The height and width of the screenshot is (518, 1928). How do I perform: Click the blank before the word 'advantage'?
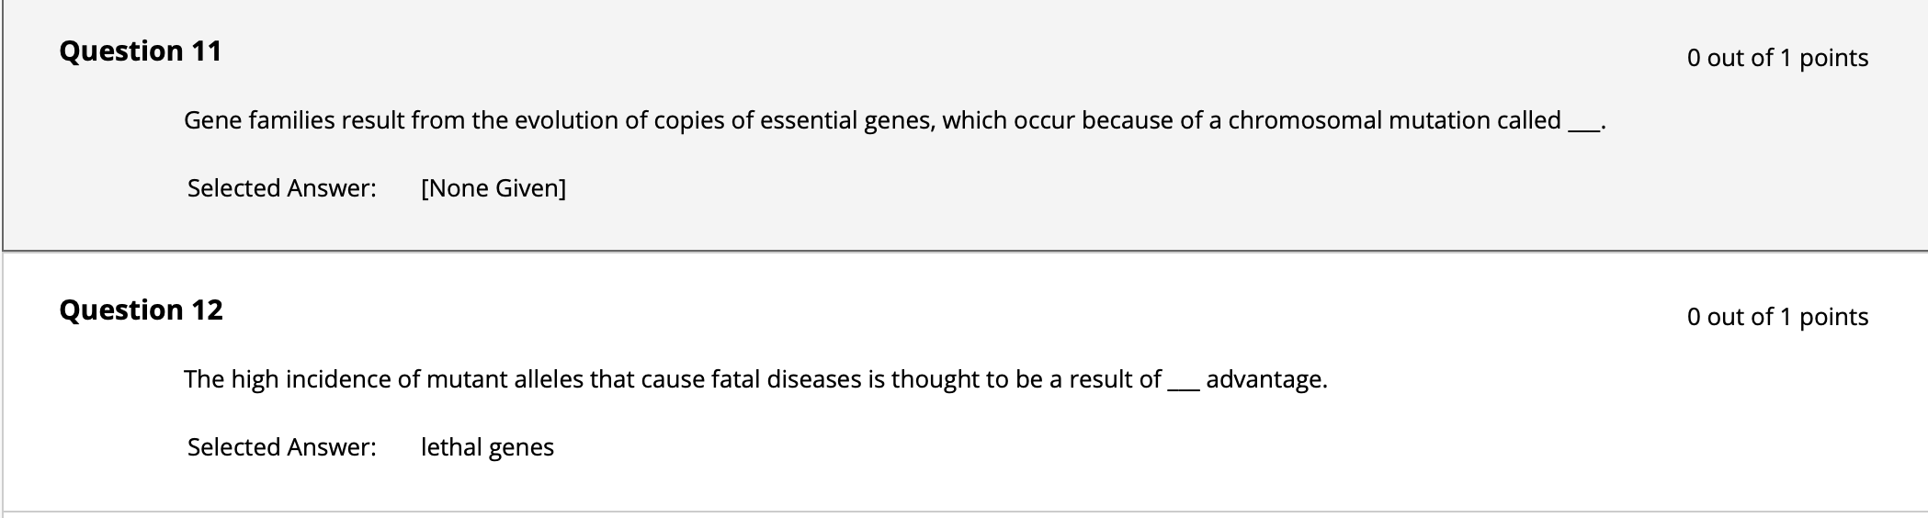click(1184, 388)
